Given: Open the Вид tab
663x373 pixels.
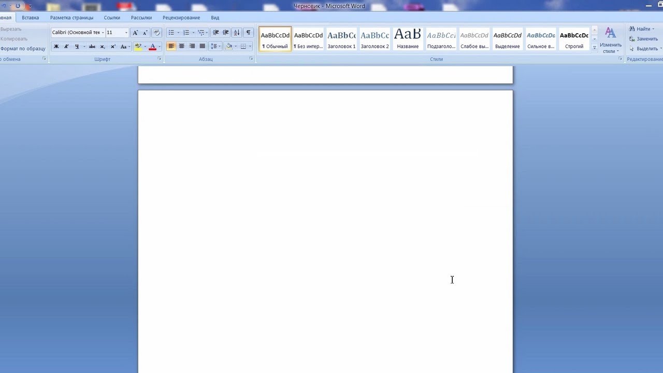Looking at the screenshot, I should [x=215, y=18].
